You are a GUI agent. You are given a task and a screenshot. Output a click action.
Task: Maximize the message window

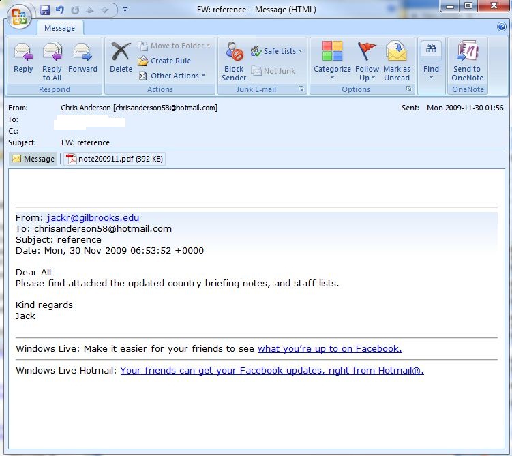[468, 6]
